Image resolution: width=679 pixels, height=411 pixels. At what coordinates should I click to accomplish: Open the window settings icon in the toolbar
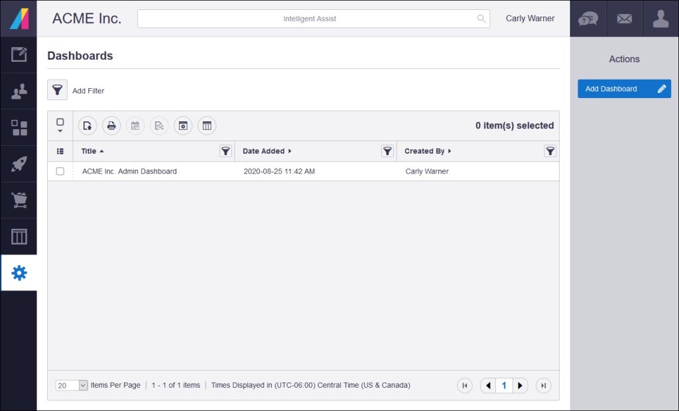(183, 125)
